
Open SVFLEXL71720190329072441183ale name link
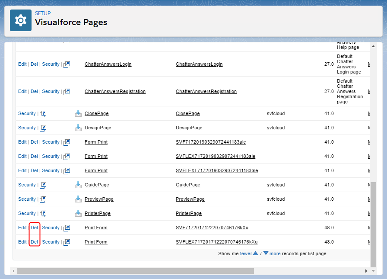(x=217, y=170)
